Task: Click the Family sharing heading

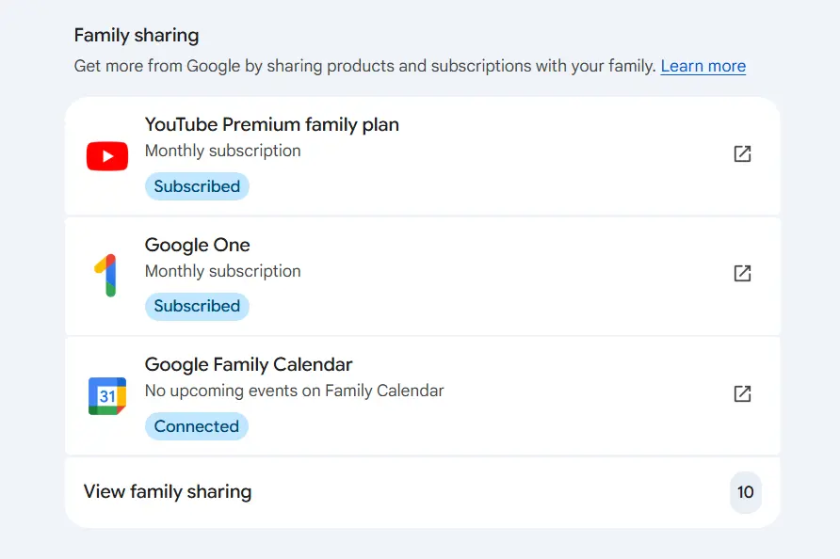Action: (137, 36)
